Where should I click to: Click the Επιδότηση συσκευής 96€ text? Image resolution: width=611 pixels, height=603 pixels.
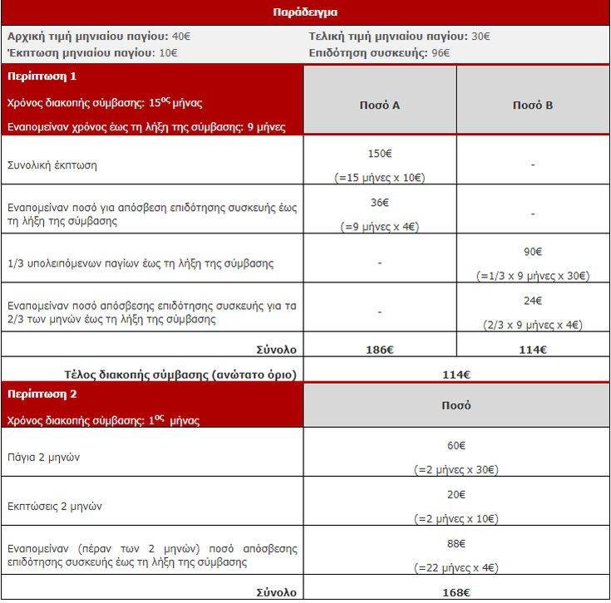click(x=379, y=52)
